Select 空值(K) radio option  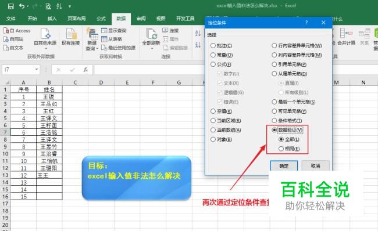pyautogui.click(x=222, y=111)
